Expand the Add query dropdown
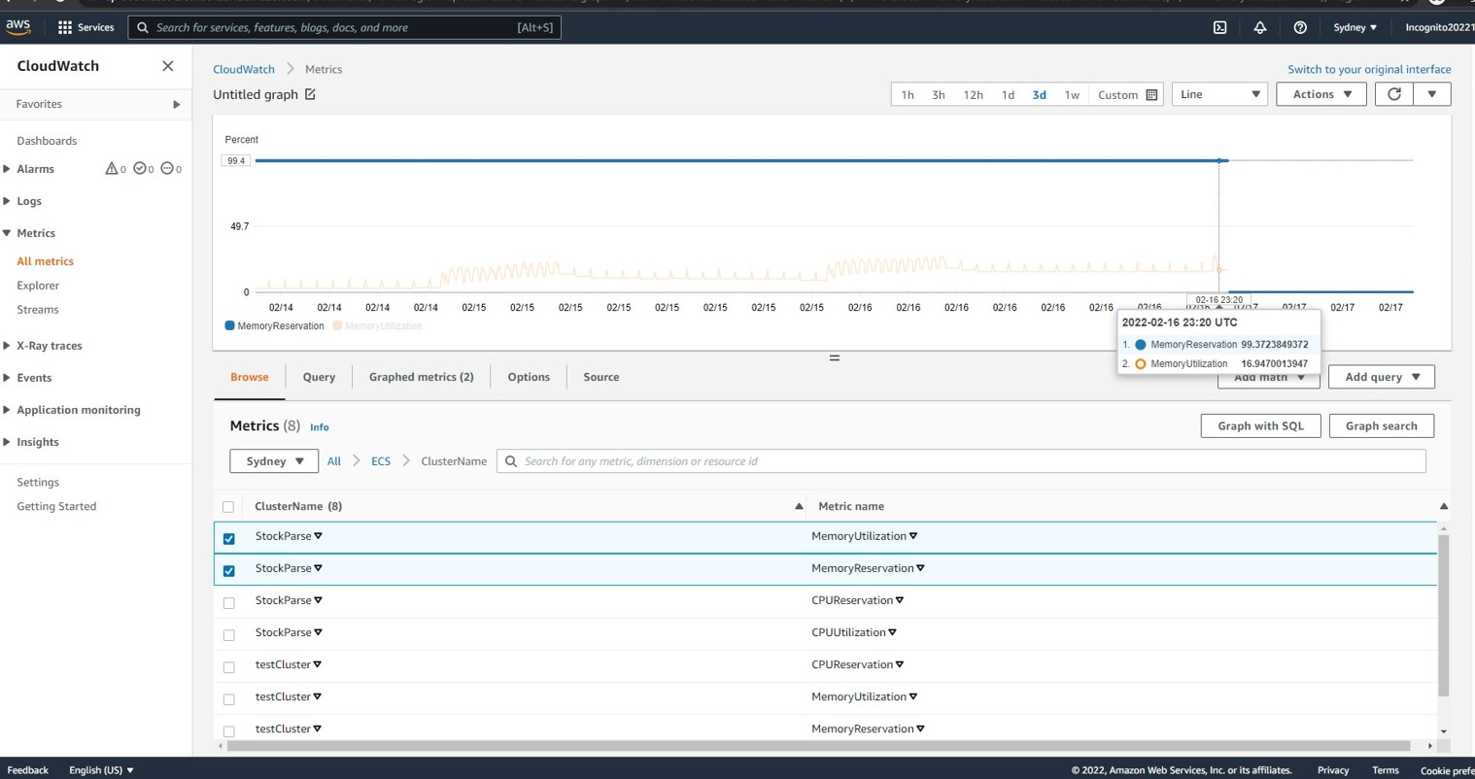The image size is (1475, 779). point(1383,377)
